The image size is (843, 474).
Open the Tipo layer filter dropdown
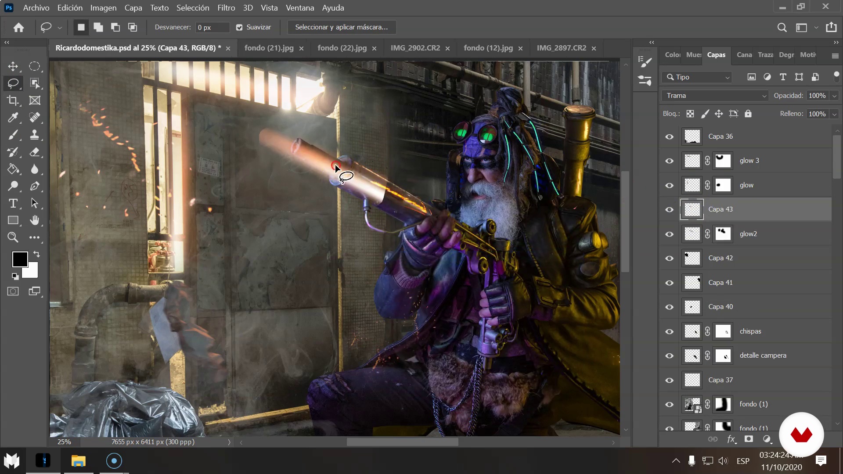[x=697, y=77]
